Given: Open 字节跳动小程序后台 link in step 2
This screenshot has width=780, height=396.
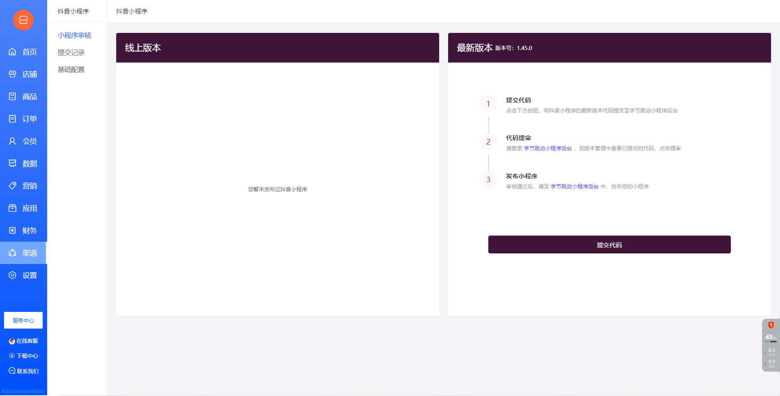Looking at the screenshot, I should pos(548,148).
